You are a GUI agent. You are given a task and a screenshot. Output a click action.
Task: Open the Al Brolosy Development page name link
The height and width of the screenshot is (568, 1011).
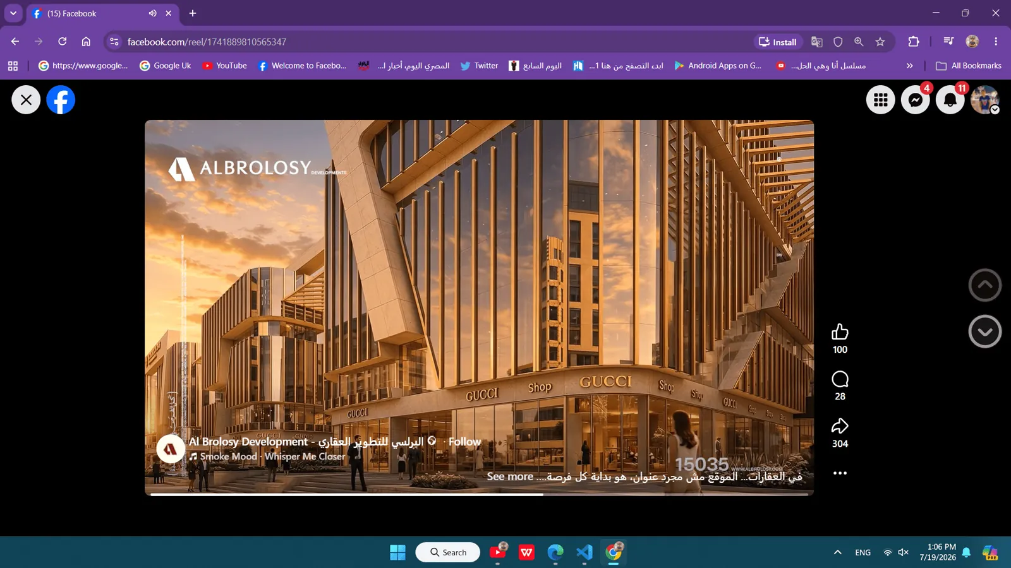(306, 442)
